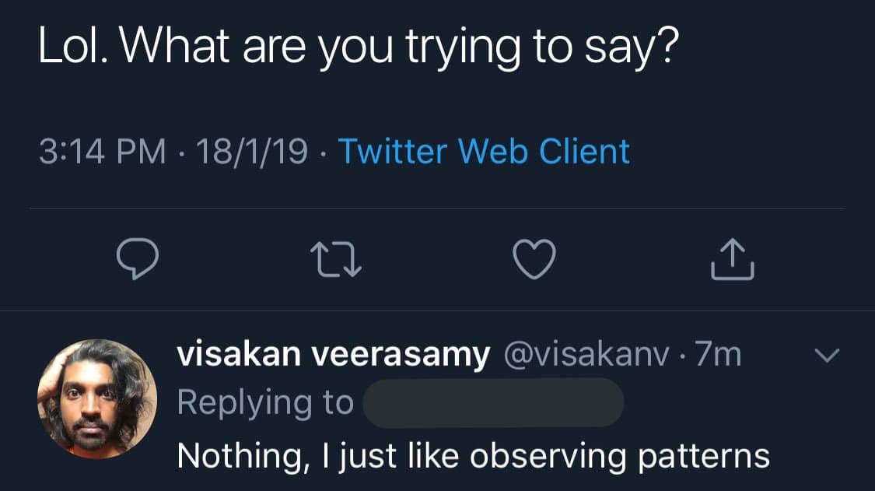The height and width of the screenshot is (491, 875).
Task: Click the @visakanv handle
Action: point(588,355)
